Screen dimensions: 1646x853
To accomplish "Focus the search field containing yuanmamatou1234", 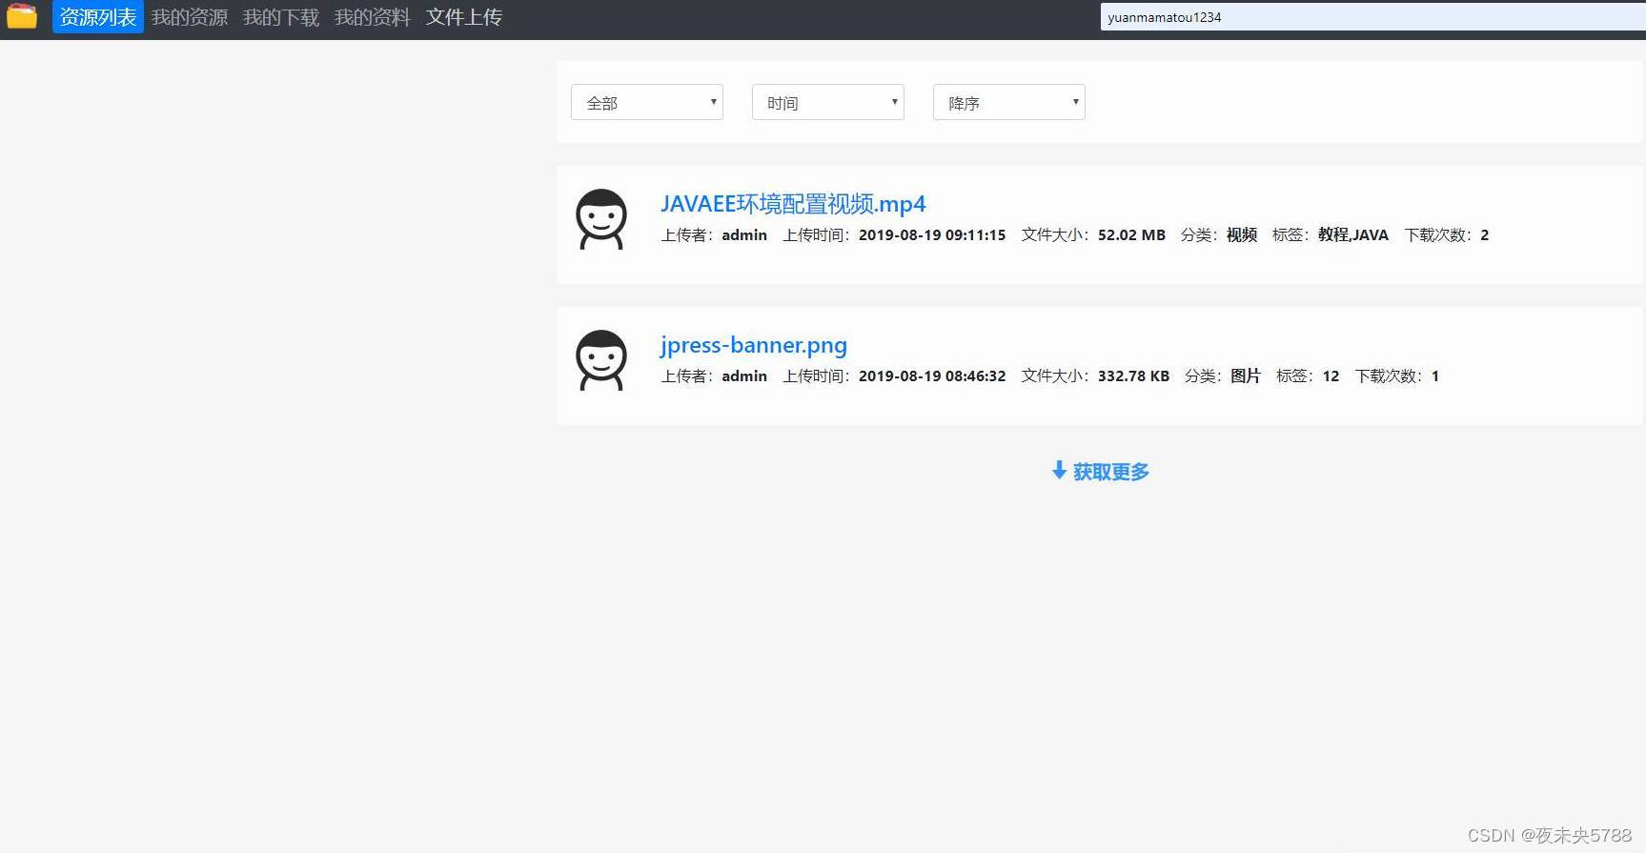I will [x=1372, y=17].
